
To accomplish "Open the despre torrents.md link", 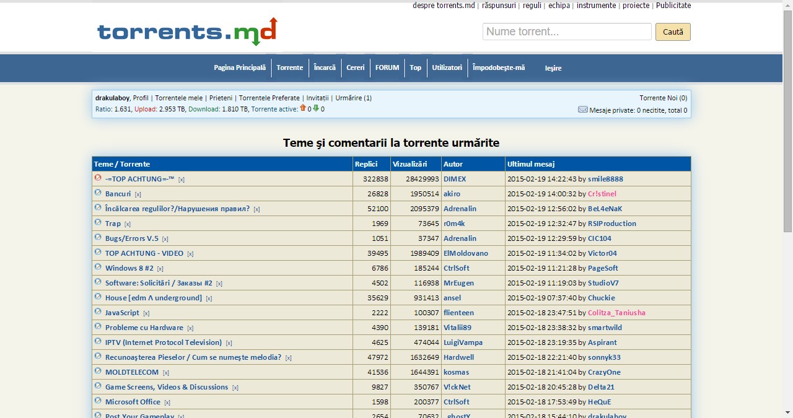I will point(444,6).
